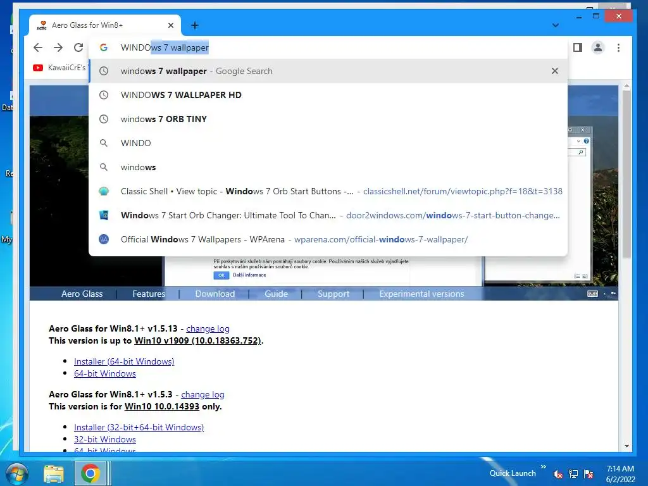Screen dimensions: 648x486
Task: Click the browser back arrow
Action: (x=38, y=47)
